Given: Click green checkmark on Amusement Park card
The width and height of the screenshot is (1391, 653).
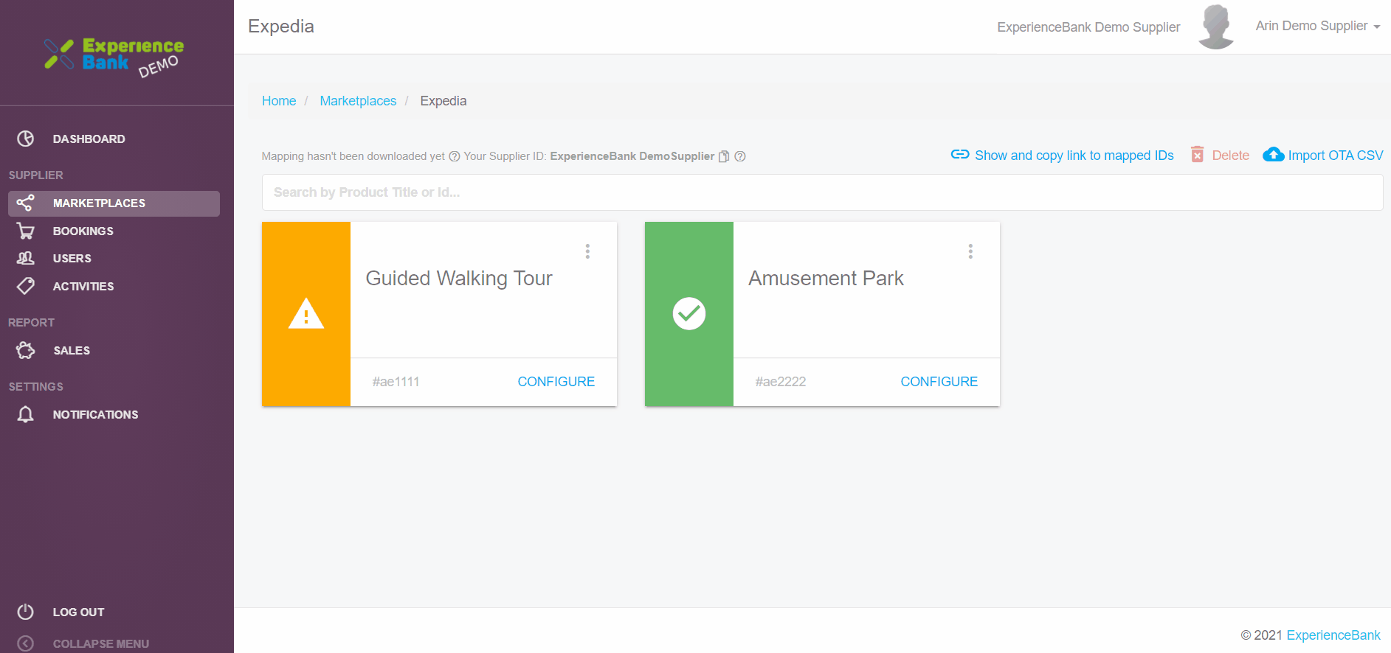Looking at the screenshot, I should point(689,313).
